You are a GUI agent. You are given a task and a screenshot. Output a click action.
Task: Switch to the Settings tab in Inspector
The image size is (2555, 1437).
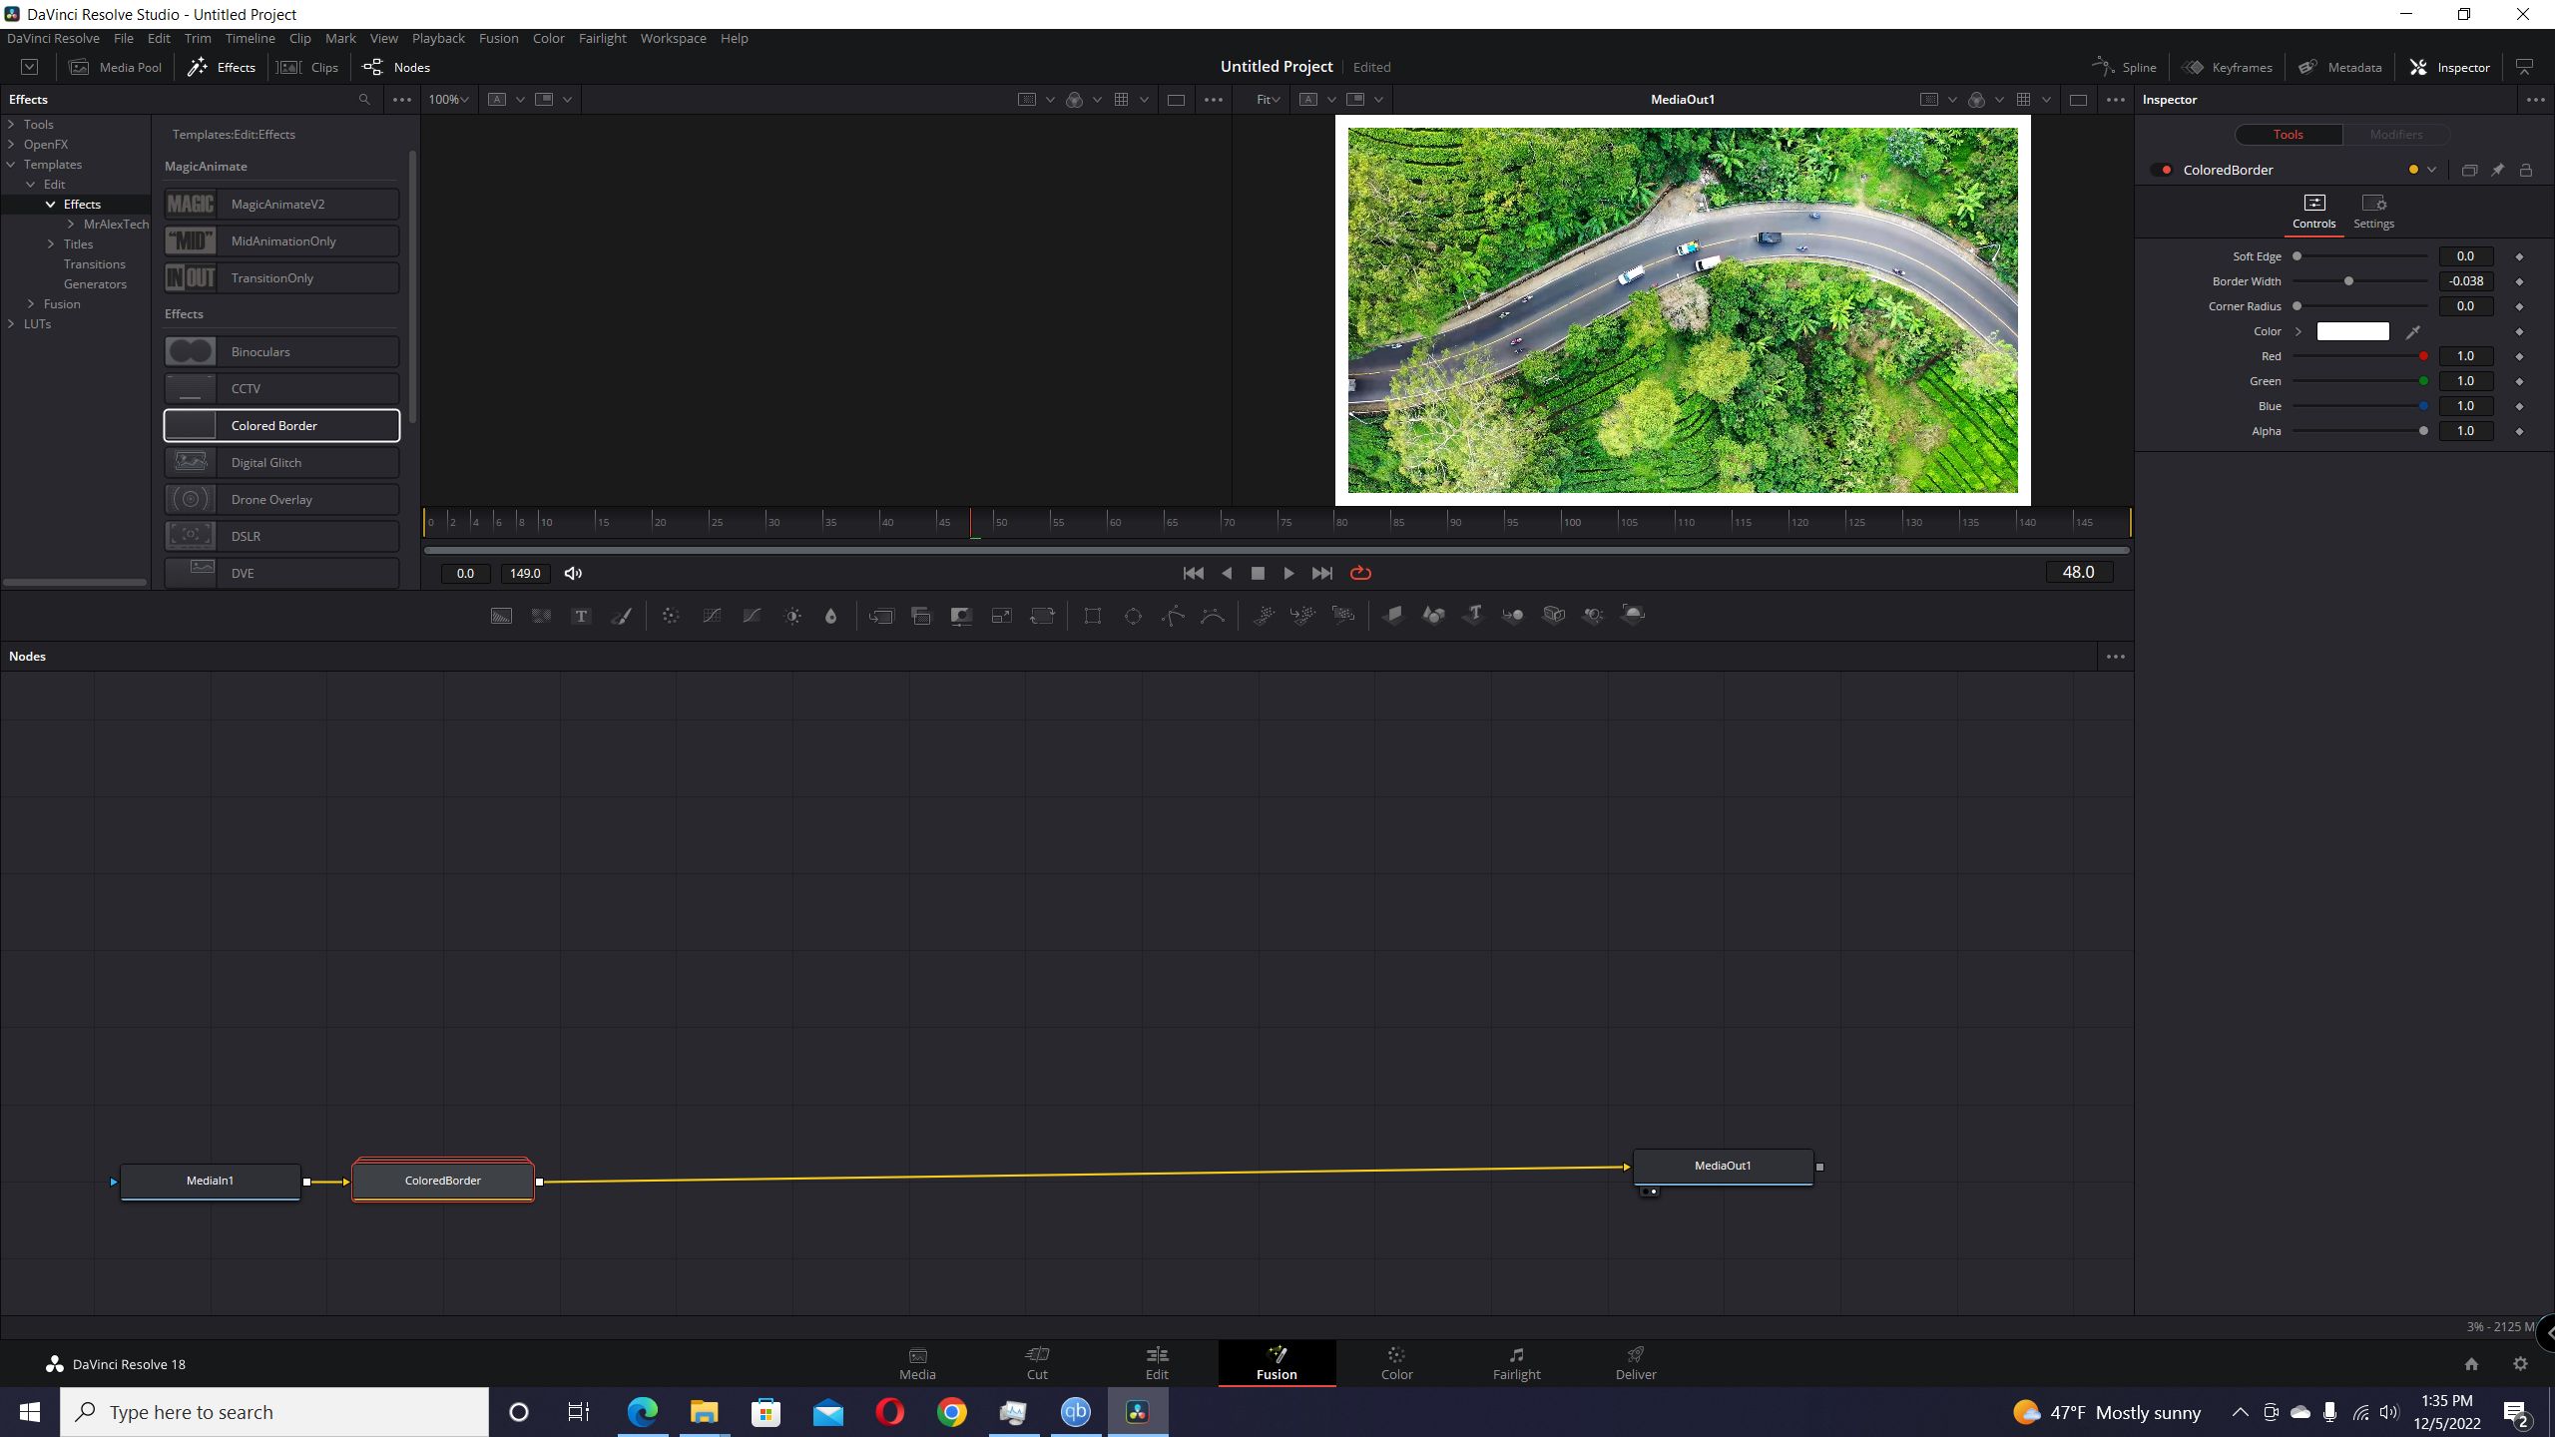pos(2373,213)
